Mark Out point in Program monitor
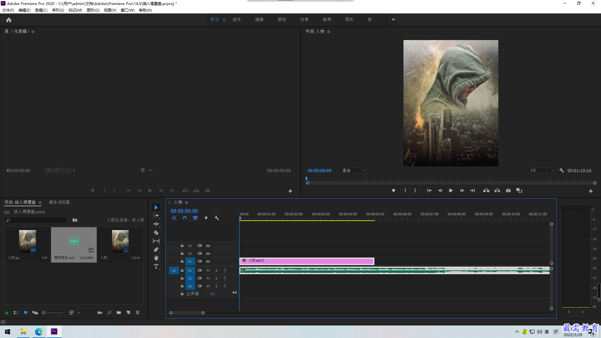 click(415, 191)
